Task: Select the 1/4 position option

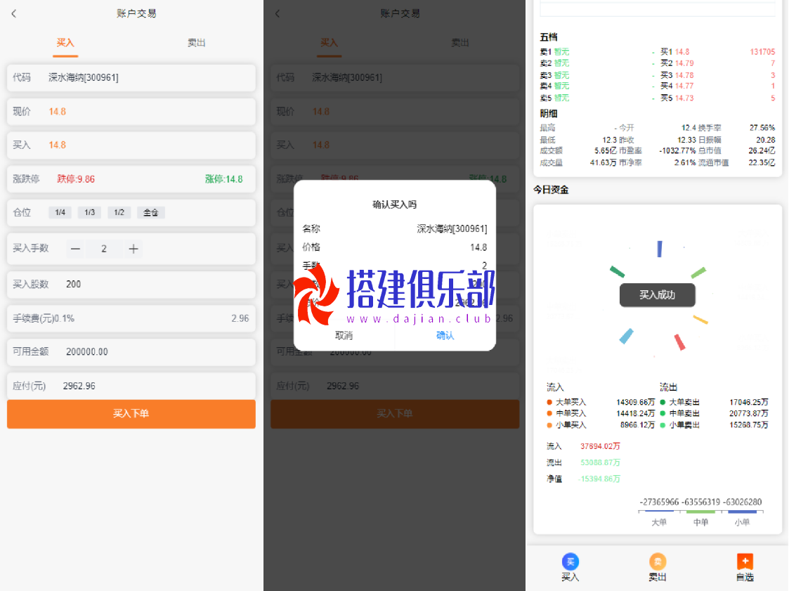Action: click(60, 212)
